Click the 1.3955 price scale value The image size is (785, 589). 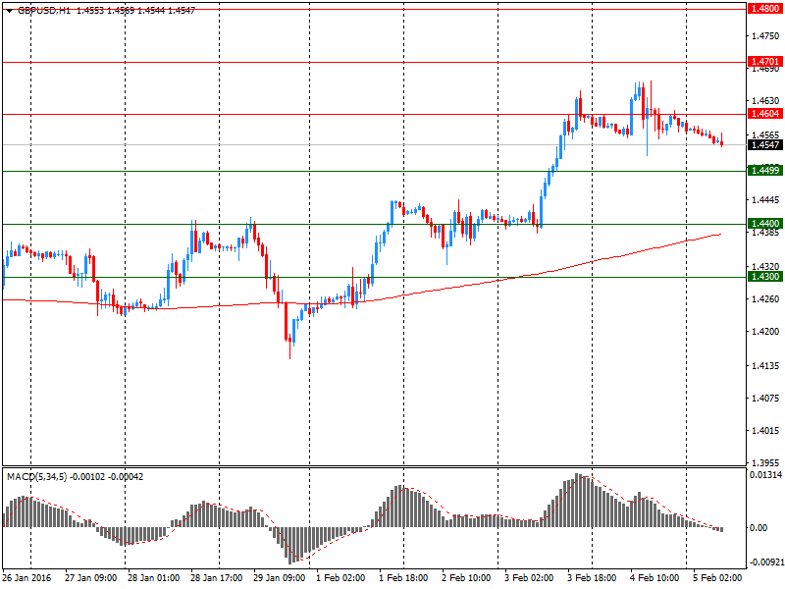click(x=765, y=462)
